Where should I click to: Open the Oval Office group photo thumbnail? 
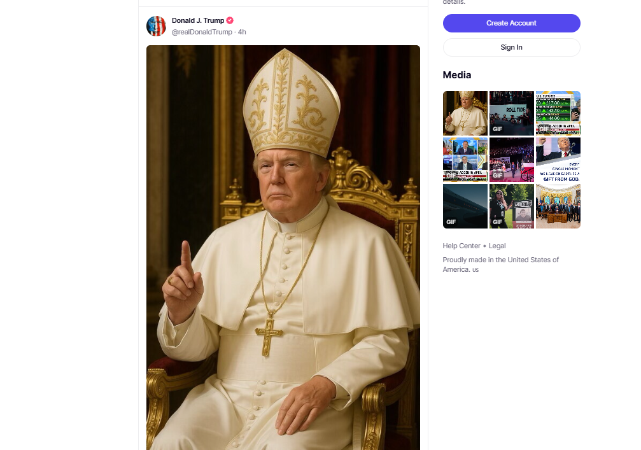pos(558,206)
